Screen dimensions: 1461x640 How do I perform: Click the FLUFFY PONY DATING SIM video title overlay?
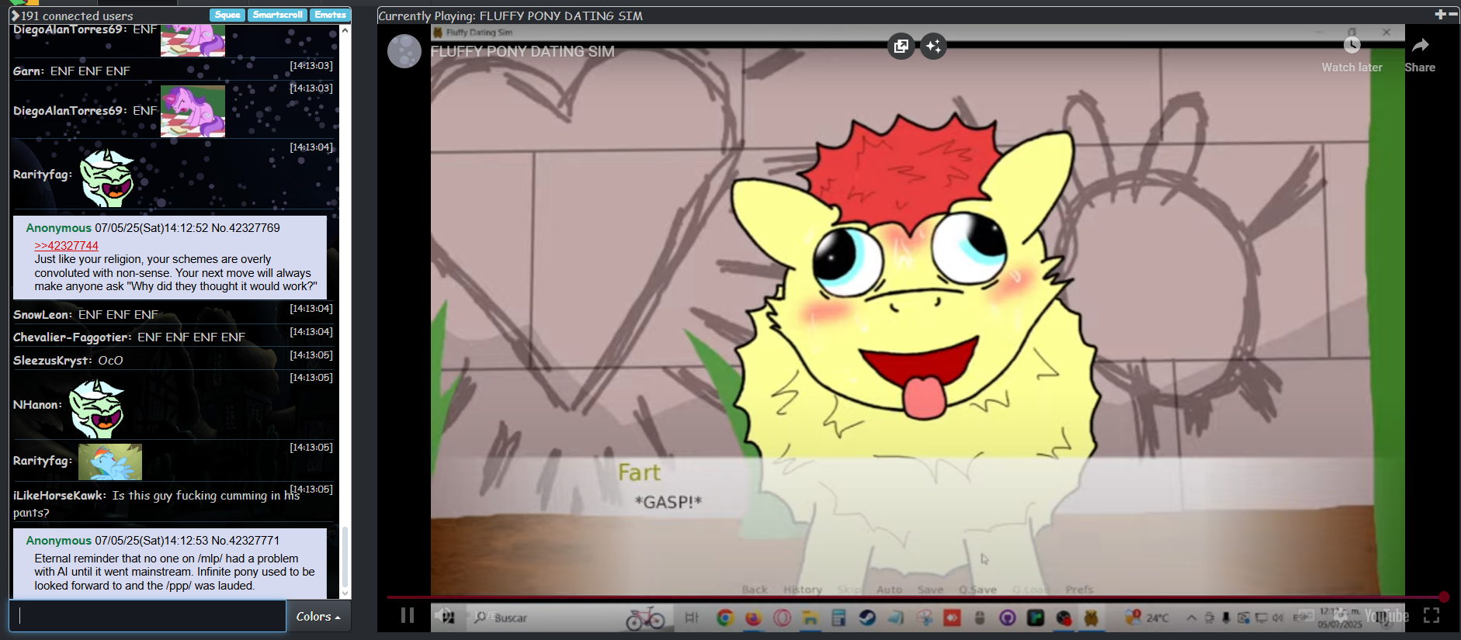522,51
